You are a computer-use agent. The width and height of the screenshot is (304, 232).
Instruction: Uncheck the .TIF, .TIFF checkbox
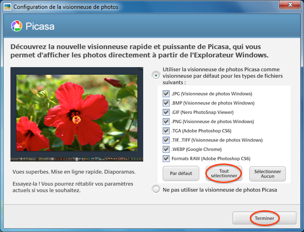tap(166, 140)
